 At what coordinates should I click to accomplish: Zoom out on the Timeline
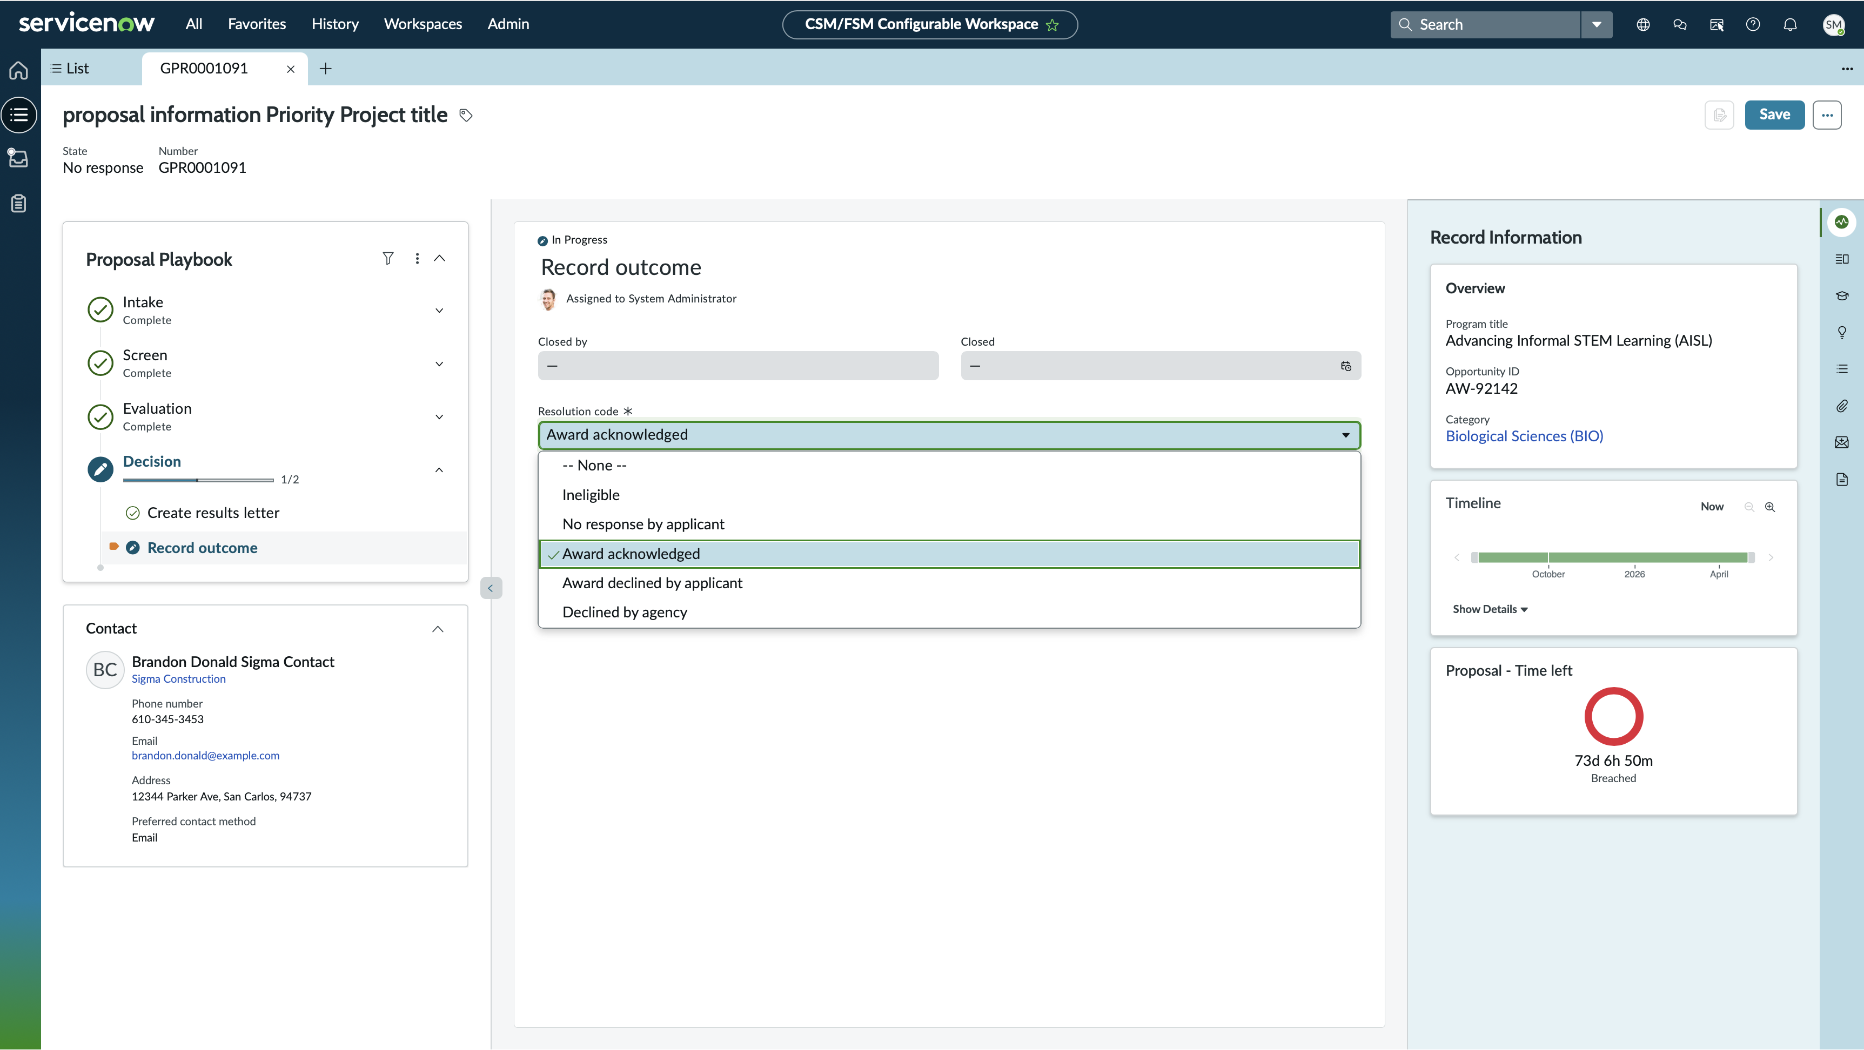(x=1749, y=507)
